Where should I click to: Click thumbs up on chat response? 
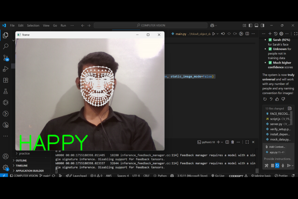point(277,99)
